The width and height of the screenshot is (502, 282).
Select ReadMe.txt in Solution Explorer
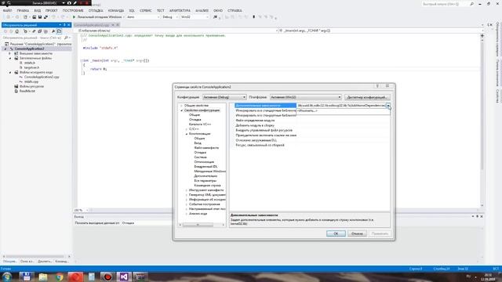click(x=27, y=91)
